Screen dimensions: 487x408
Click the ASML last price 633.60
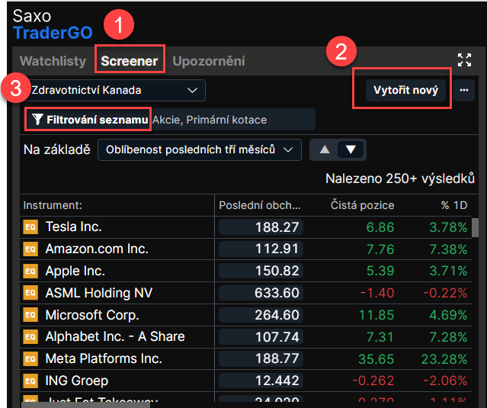point(261,293)
